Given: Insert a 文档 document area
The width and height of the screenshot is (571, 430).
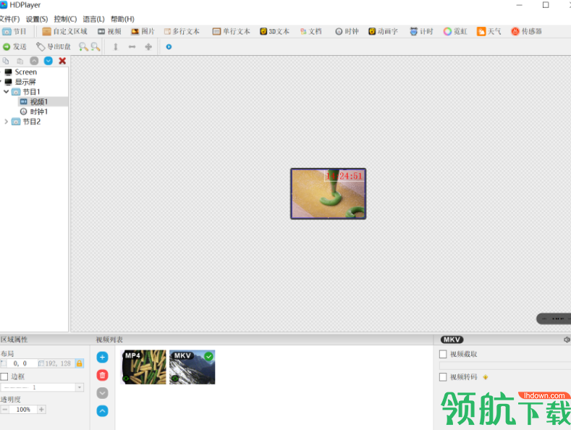Looking at the screenshot, I should tap(310, 31).
